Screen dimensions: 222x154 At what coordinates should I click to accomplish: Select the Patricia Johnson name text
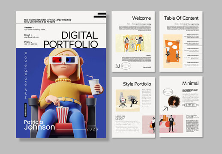click(x=39, y=125)
